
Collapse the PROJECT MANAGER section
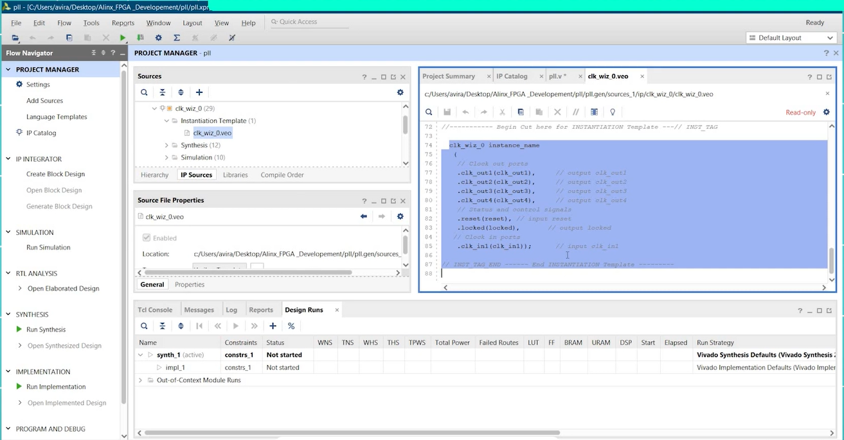pos(8,69)
